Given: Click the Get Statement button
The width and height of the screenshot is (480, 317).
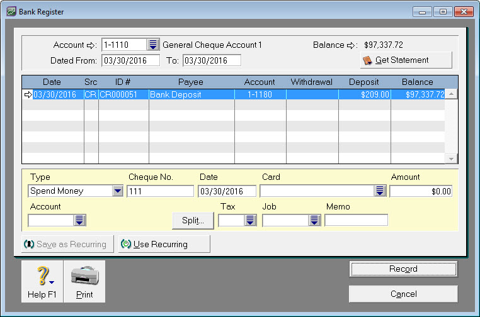Looking at the screenshot, I should click(x=406, y=60).
